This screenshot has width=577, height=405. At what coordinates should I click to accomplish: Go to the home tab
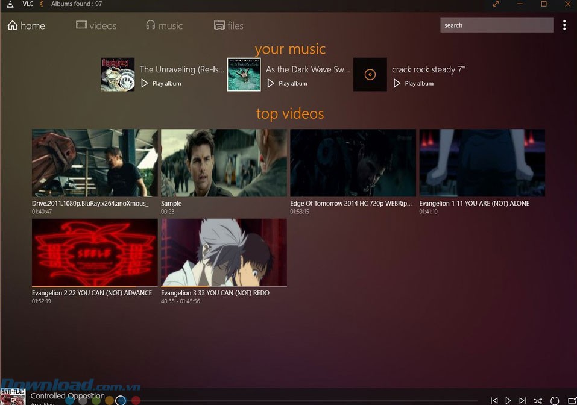click(26, 25)
